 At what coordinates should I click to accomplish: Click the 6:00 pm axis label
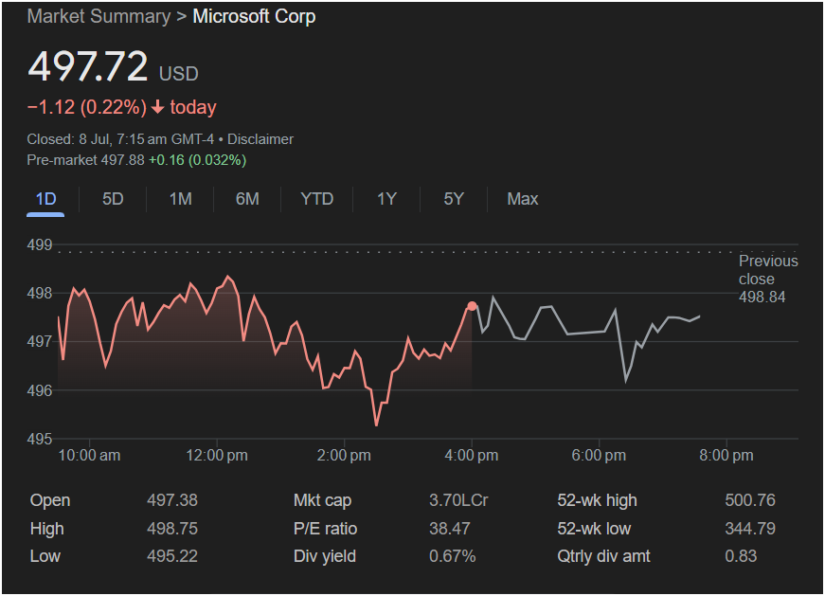pyautogui.click(x=599, y=456)
